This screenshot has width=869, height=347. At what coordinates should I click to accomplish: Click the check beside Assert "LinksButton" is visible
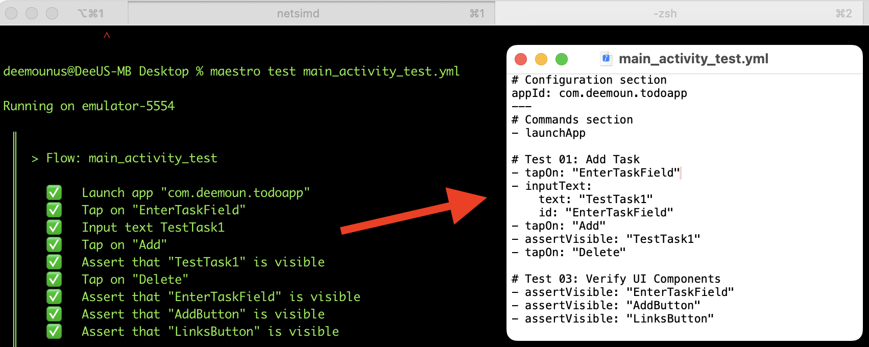click(54, 332)
